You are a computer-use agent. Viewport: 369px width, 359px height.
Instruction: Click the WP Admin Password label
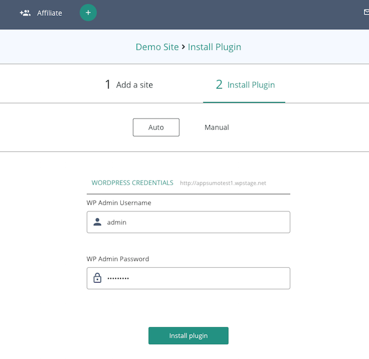[x=118, y=259]
